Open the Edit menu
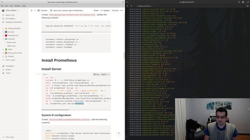Viewport: 250px width, 140px height. [x=6, y=6]
